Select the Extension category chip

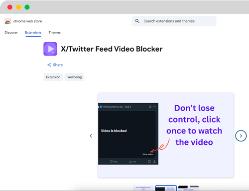(x=53, y=77)
